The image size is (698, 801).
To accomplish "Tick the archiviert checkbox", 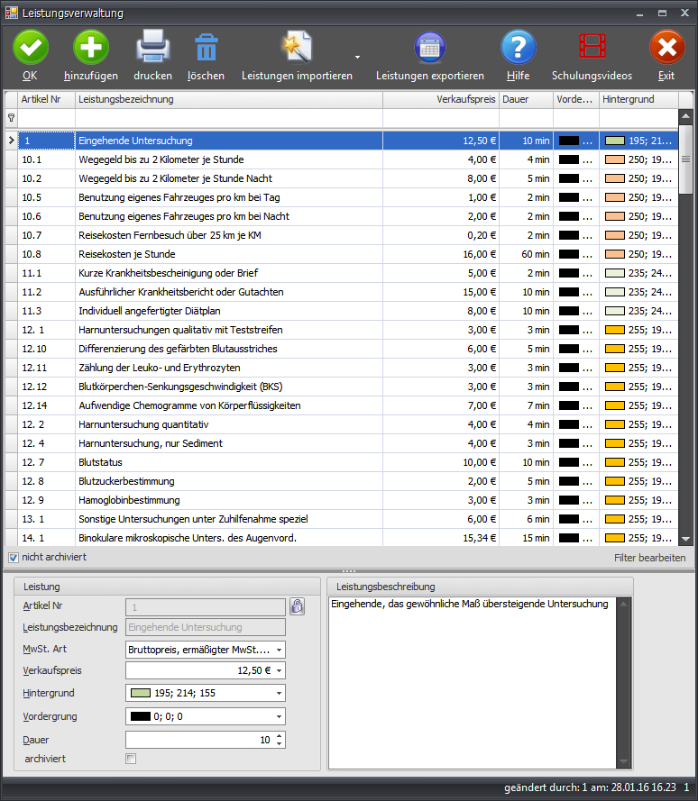I will [131, 759].
